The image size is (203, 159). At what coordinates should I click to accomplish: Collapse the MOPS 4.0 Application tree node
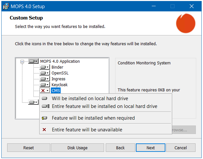coord(22,61)
